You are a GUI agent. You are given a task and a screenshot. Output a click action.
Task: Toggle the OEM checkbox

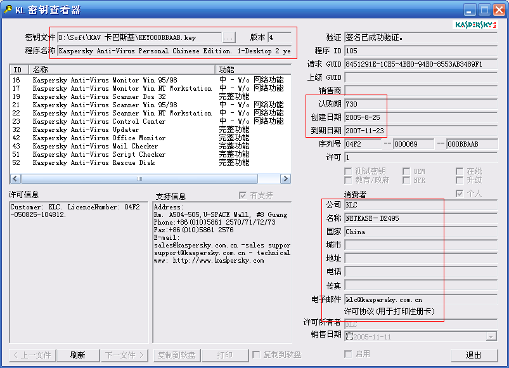(x=406, y=171)
